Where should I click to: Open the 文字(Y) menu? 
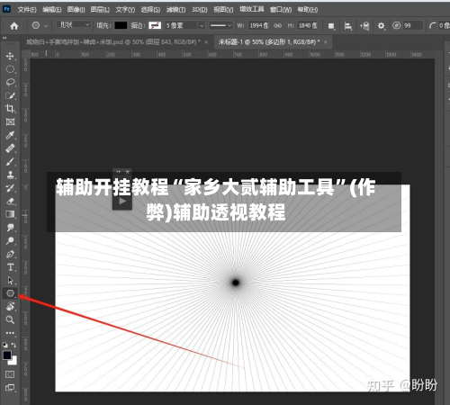(x=125, y=10)
